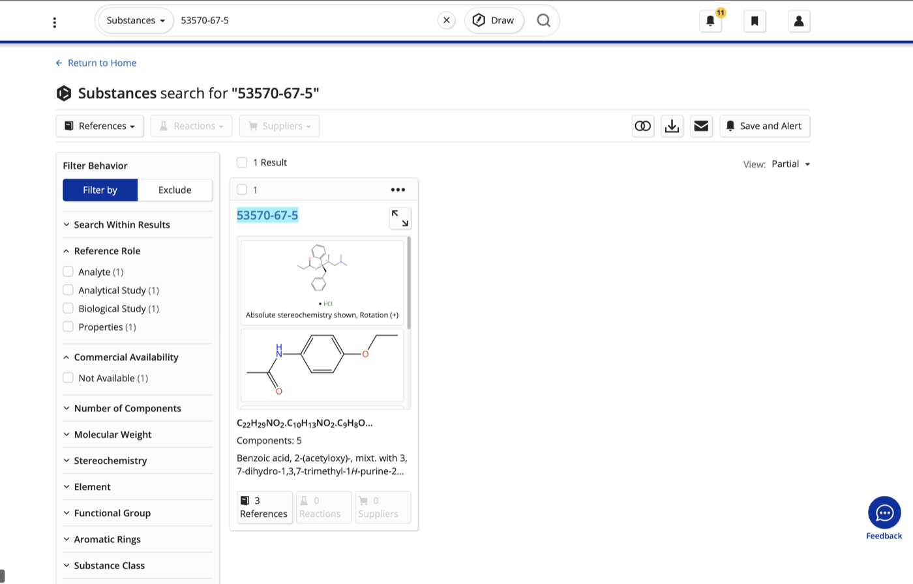Open the Draw structure editor
This screenshot has width=913, height=584.
[x=494, y=20]
